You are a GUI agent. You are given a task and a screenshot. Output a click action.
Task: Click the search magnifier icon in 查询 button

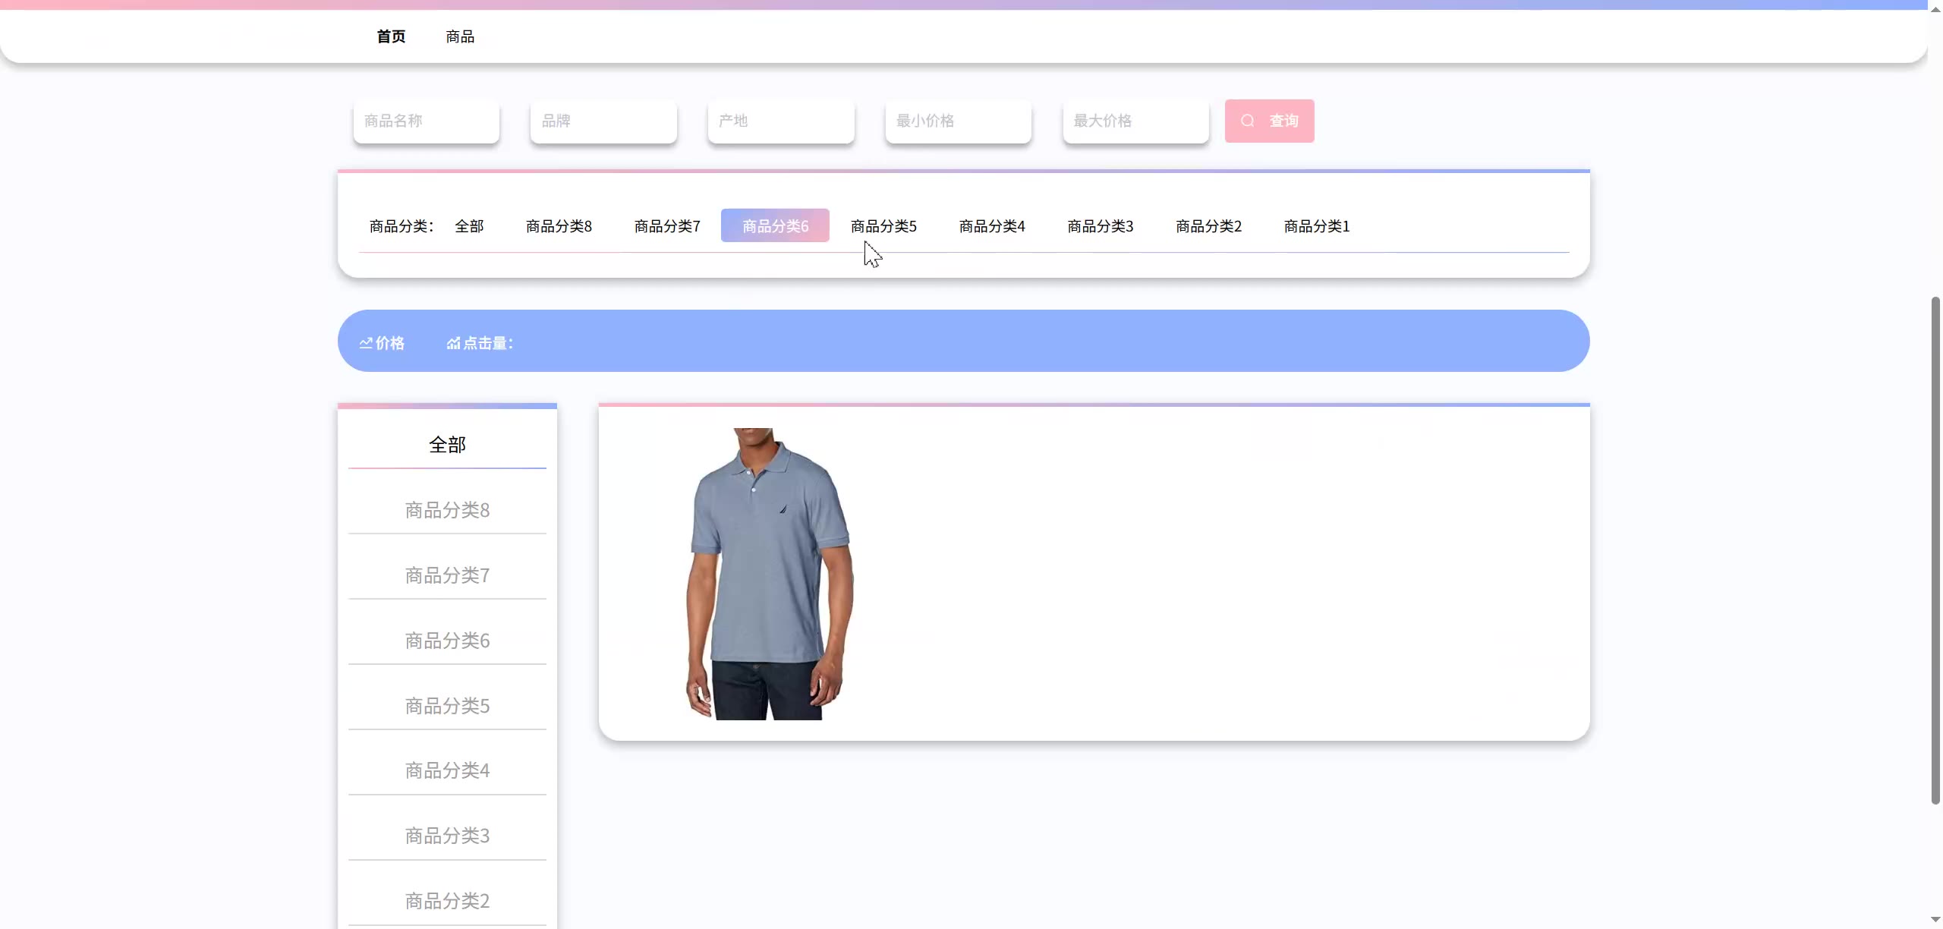click(x=1247, y=121)
